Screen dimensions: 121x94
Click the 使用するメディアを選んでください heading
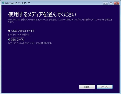pos(42,14)
